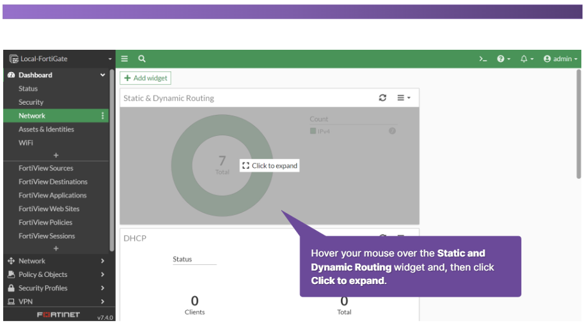Click the Dashboard gauge icon
Screen dimensions: 587x335
12,75
